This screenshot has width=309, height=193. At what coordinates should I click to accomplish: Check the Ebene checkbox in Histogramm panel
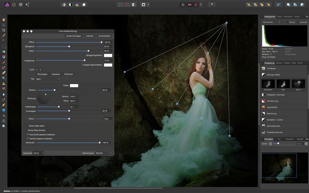tap(288, 22)
